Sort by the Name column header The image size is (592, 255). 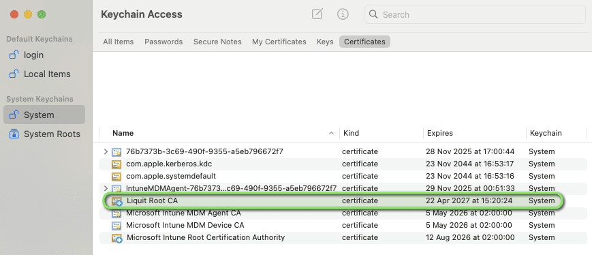click(123, 133)
